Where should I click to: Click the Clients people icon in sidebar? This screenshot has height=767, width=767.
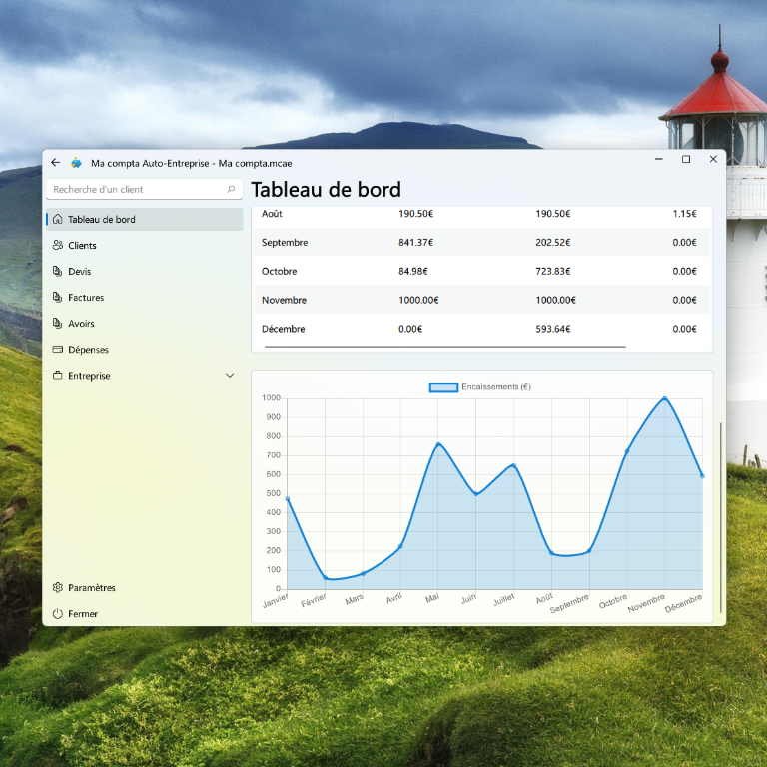pyautogui.click(x=57, y=245)
